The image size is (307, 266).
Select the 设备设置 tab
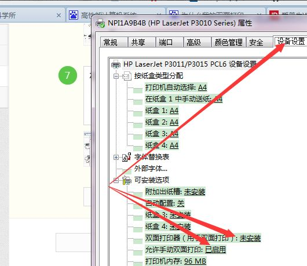coord(291,41)
